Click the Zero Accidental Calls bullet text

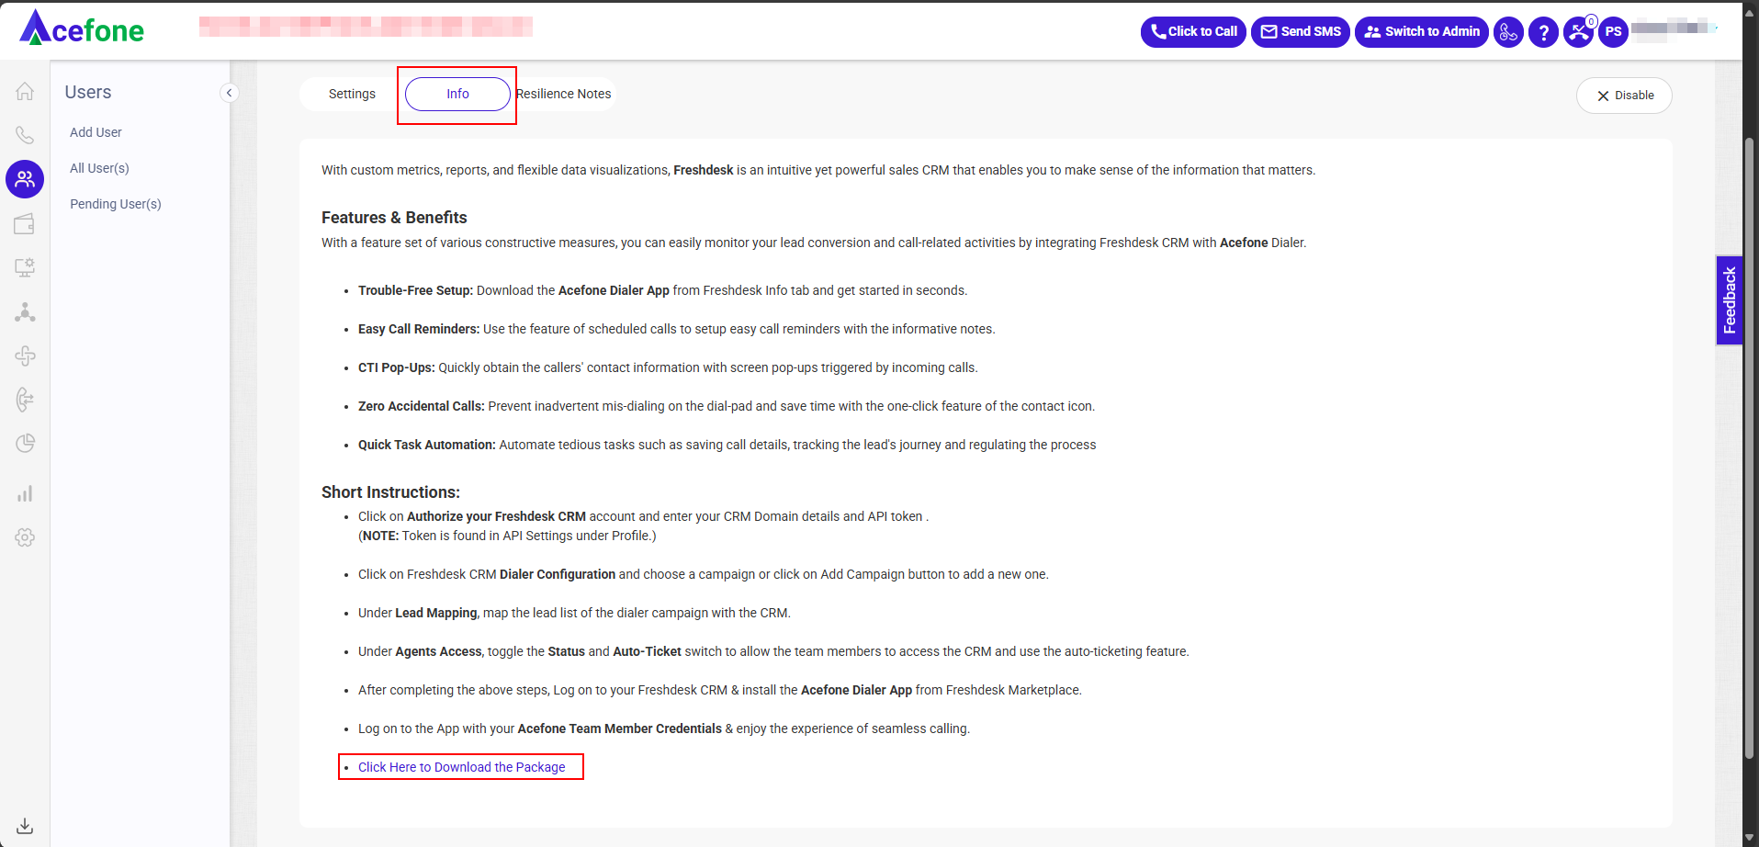[x=727, y=406]
